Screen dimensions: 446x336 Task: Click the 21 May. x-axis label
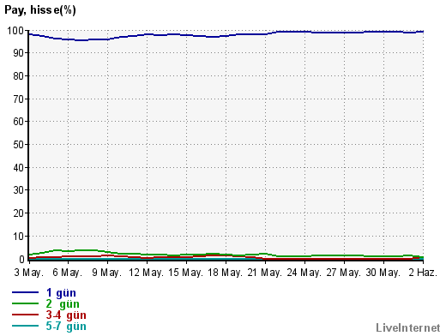264,273
